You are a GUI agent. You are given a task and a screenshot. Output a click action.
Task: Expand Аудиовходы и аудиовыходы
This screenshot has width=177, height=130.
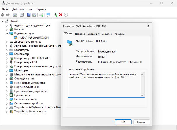pos(7,25)
